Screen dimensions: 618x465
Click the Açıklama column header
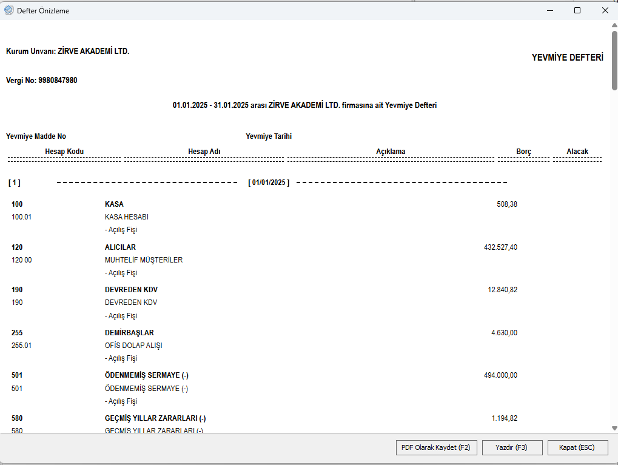[391, 152]
